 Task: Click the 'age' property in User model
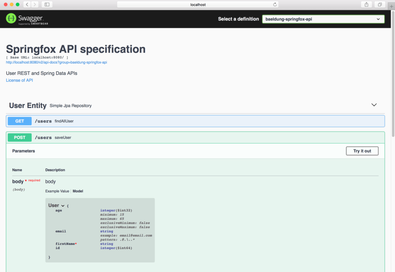pyautogui.click(x=59, y=210)
